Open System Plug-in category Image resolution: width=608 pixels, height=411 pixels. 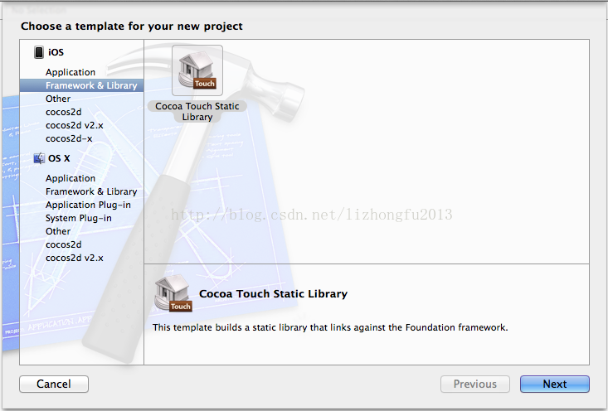[x=78, y=218]
